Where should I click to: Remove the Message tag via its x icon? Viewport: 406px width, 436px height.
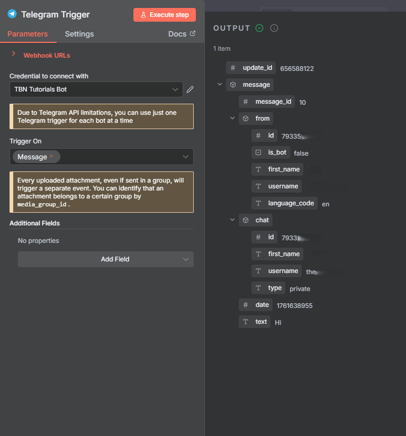coord(51,157)
